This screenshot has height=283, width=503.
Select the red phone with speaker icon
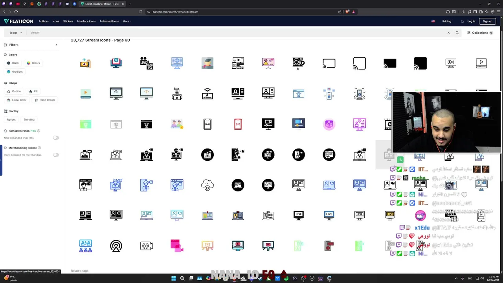329,246
